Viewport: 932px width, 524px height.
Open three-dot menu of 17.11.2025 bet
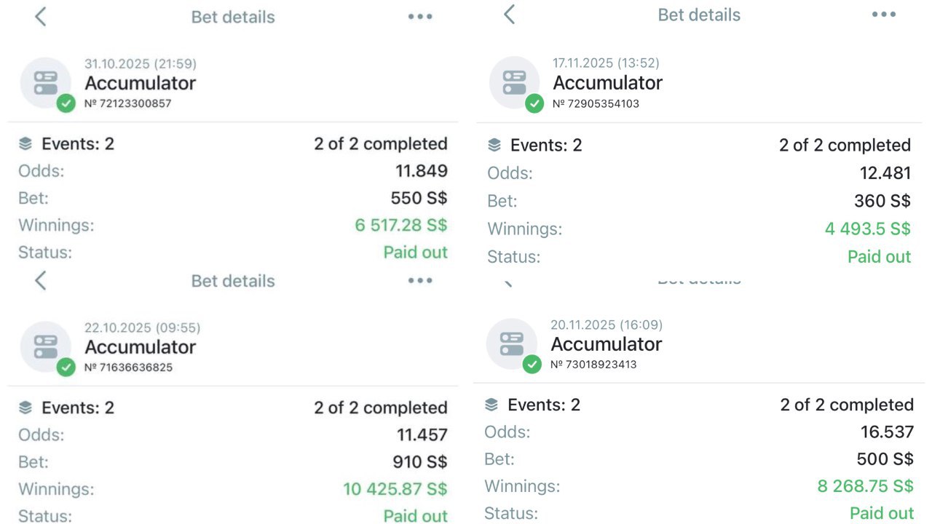pos(883,15)
